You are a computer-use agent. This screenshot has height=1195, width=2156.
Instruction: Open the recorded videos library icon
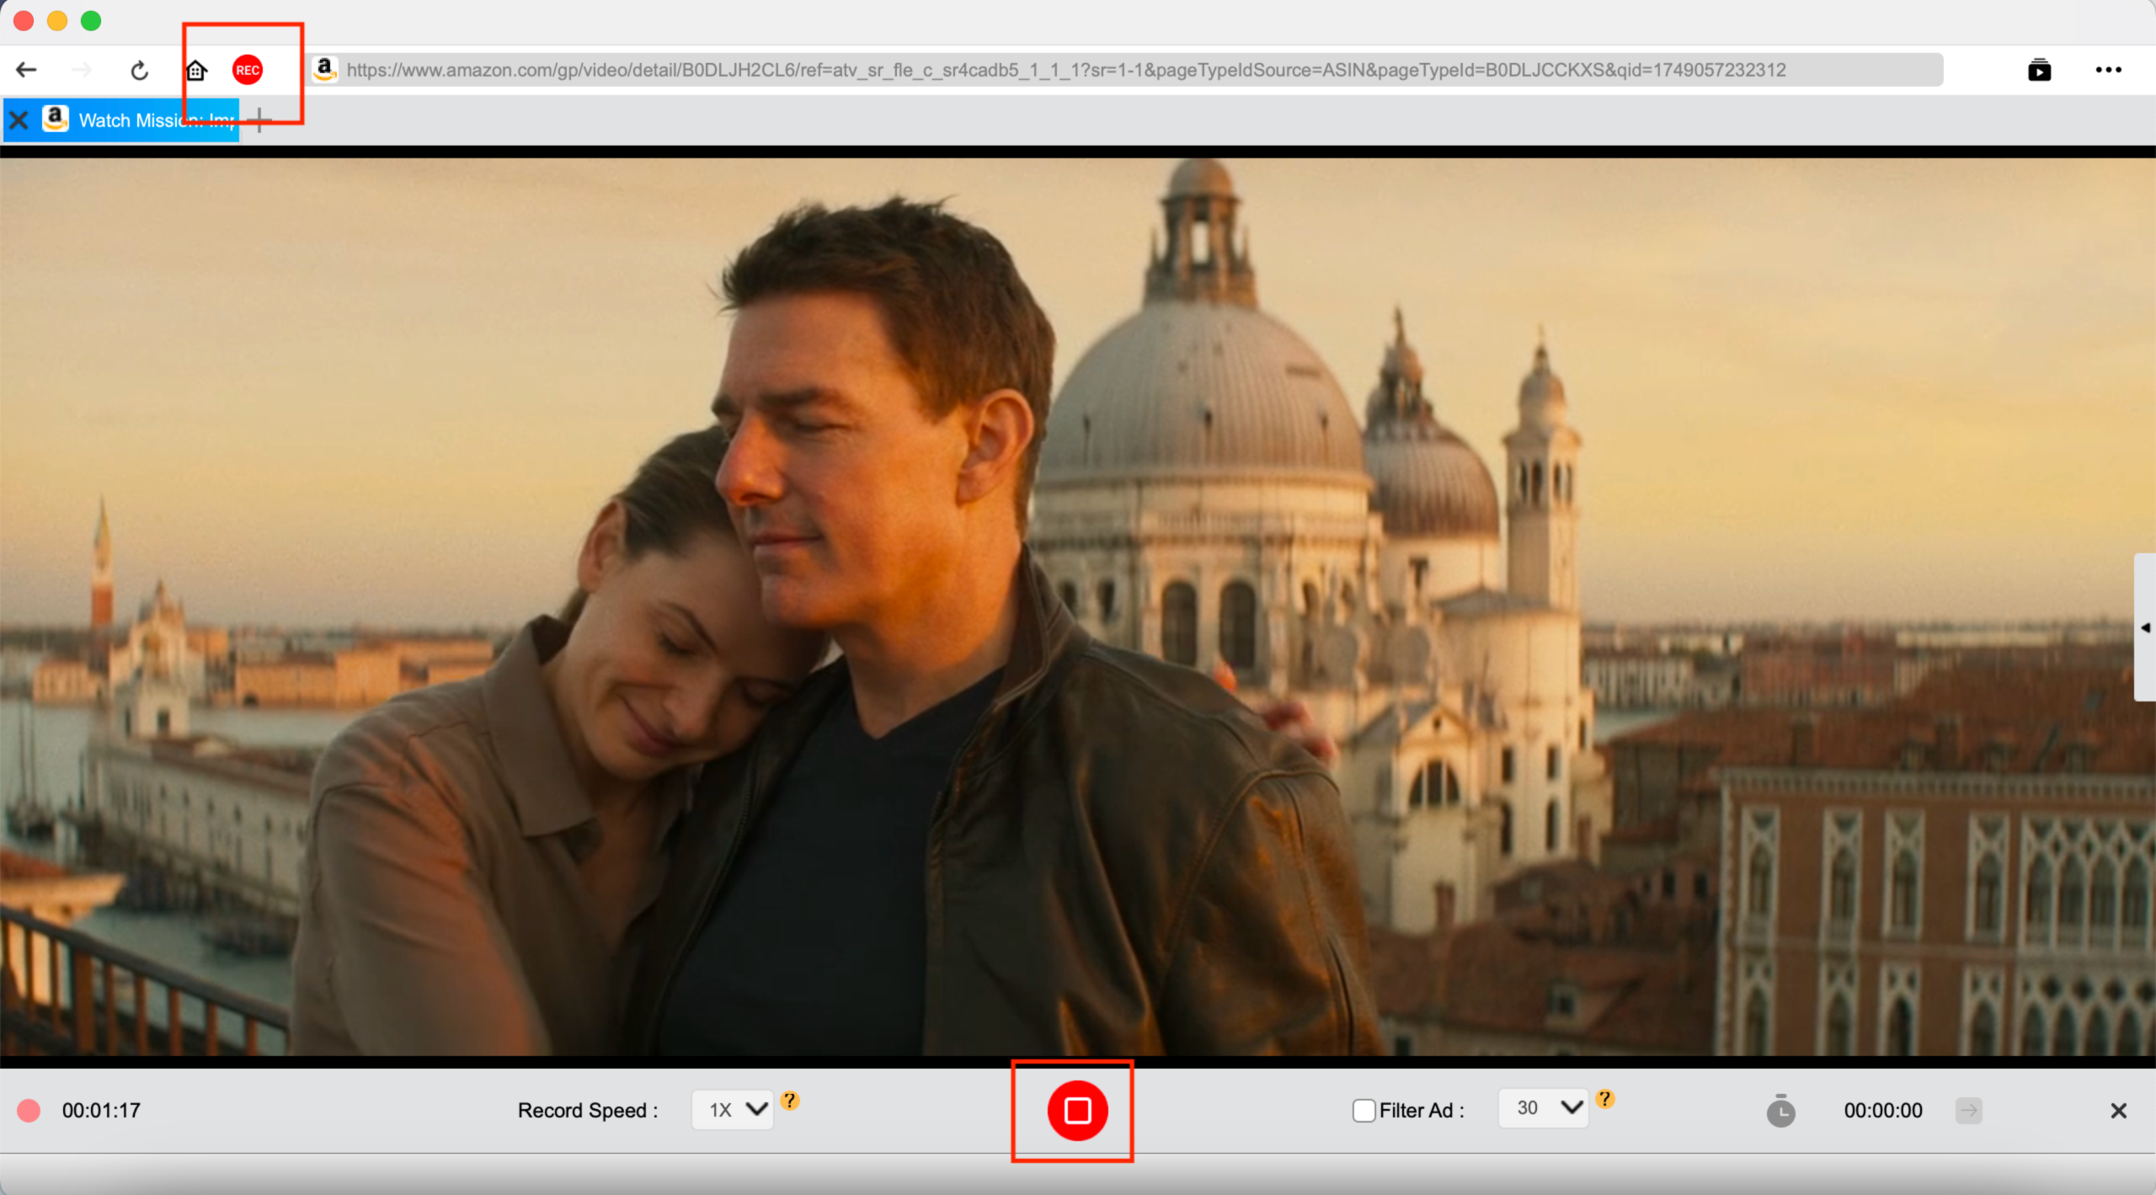pos(2039,70)
